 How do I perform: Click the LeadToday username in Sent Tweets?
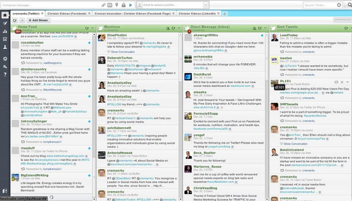(289, 35)
